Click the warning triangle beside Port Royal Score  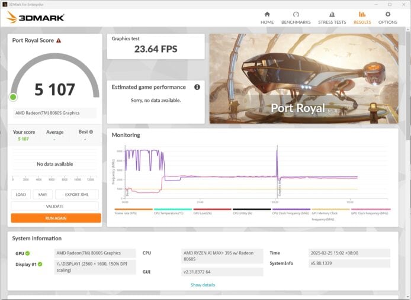pyautogui.click(x=59, y=40)
